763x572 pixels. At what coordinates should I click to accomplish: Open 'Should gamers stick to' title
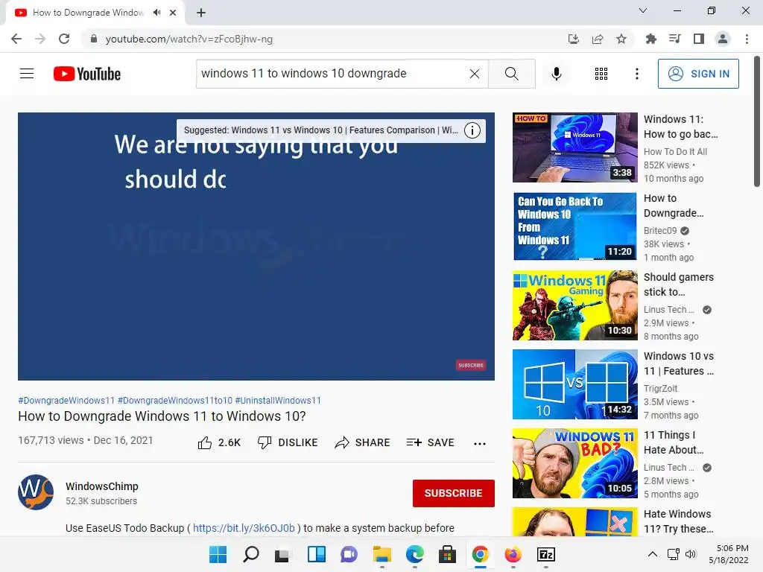coord(679,285)
